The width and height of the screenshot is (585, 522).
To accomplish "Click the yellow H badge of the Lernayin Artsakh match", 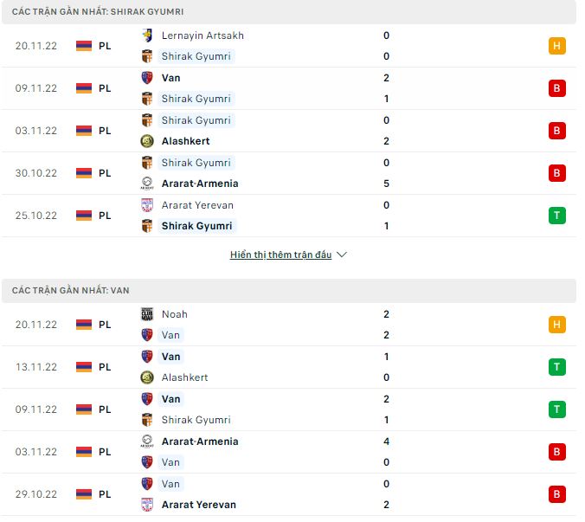I will click(557, 46).
